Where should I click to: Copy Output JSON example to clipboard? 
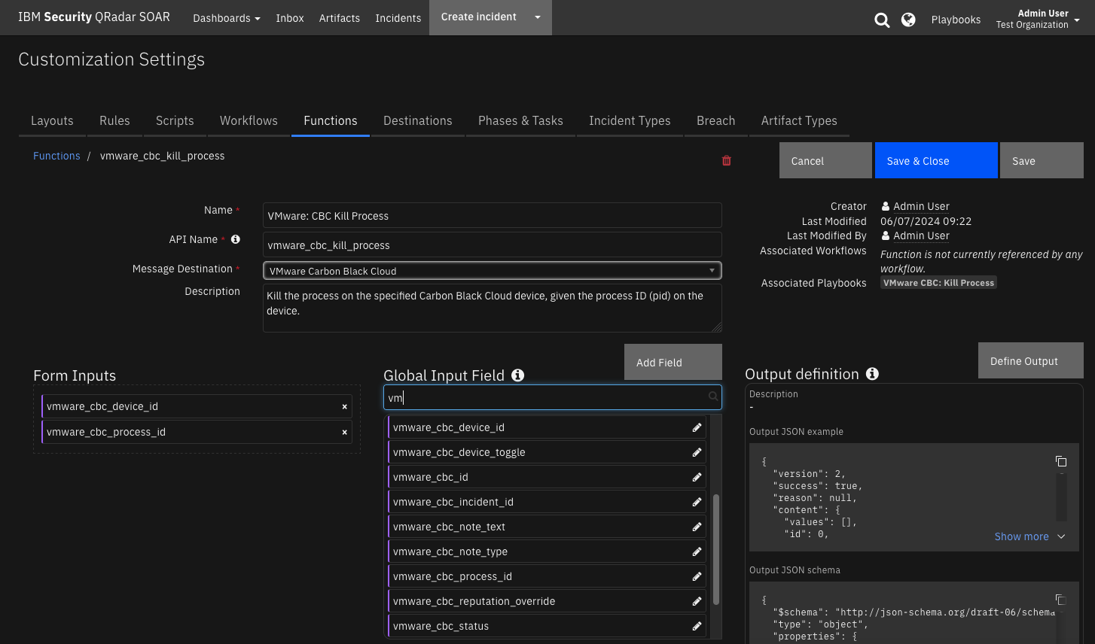1061,461
